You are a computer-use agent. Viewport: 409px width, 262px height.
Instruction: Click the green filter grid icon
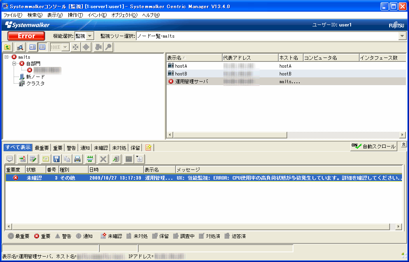click(x=90, y=159)
